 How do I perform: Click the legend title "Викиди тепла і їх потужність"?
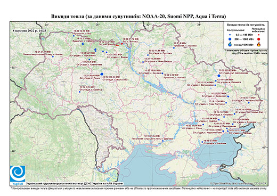246,25
